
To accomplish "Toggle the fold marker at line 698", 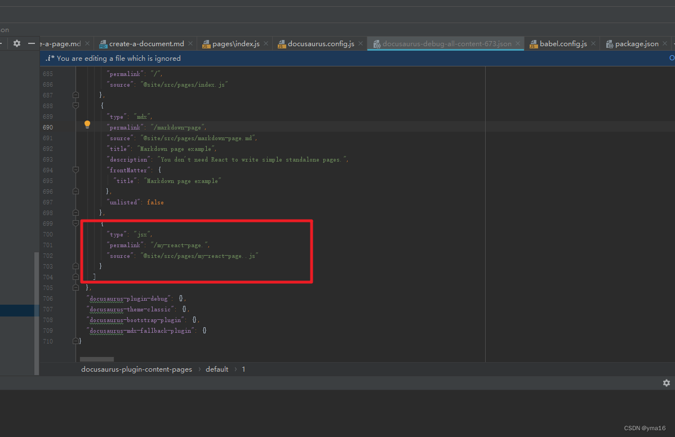I will pos(76,212).
